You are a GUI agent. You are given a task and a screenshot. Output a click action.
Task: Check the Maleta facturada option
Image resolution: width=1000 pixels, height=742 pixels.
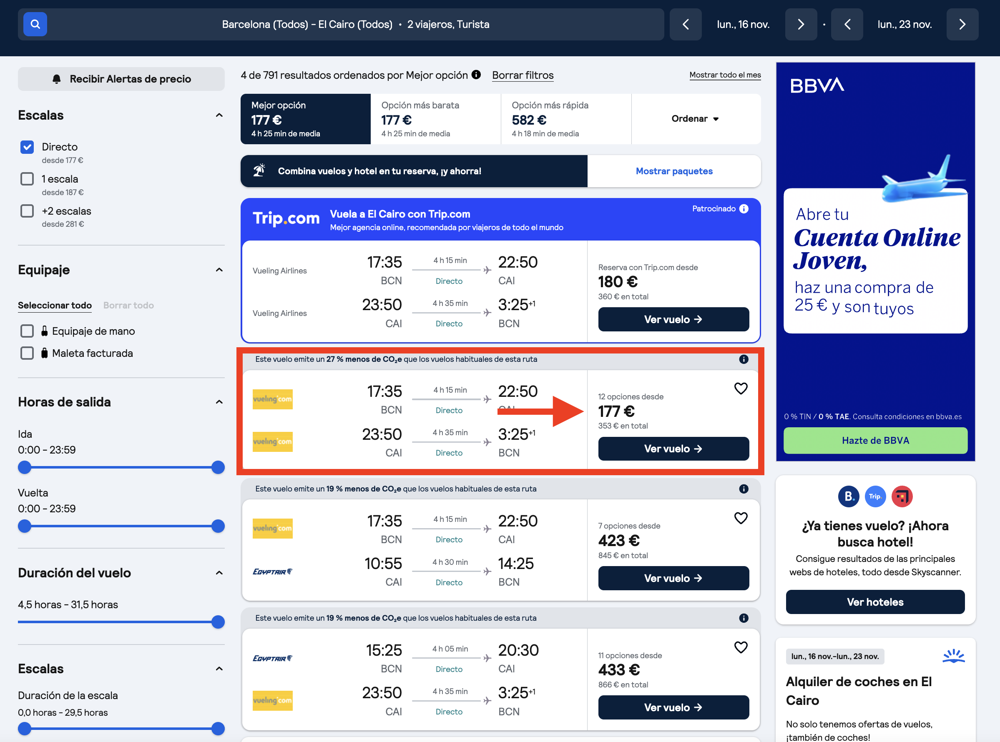tap(27, 353)
